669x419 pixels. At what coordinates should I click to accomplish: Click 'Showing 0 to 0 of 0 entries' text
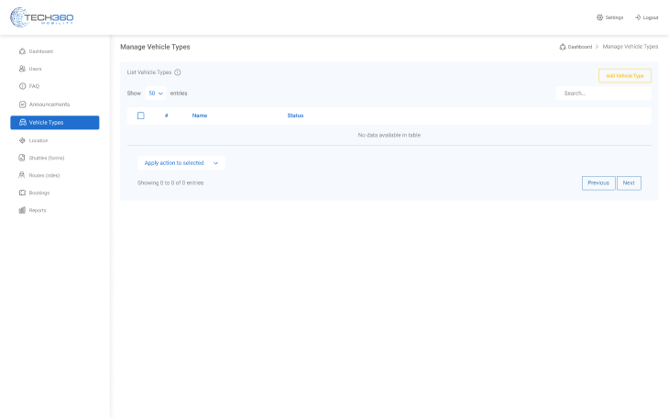coord(170,182)
